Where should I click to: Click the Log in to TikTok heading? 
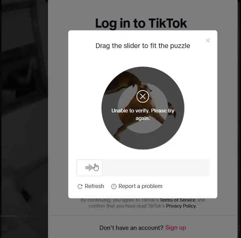(x=141, y=23)
